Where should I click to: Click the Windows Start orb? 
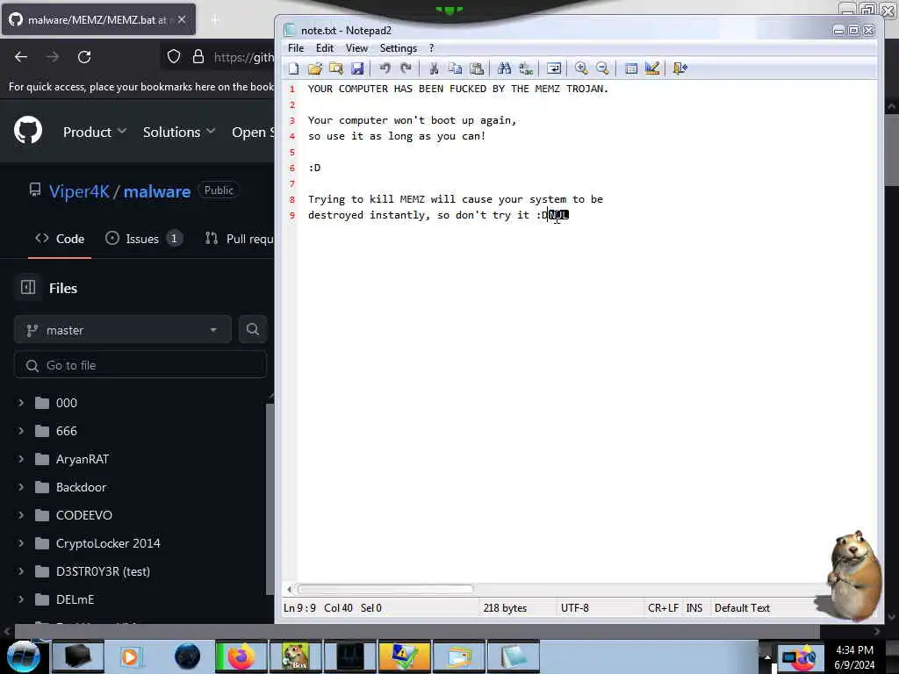click(x=24, y=656)
